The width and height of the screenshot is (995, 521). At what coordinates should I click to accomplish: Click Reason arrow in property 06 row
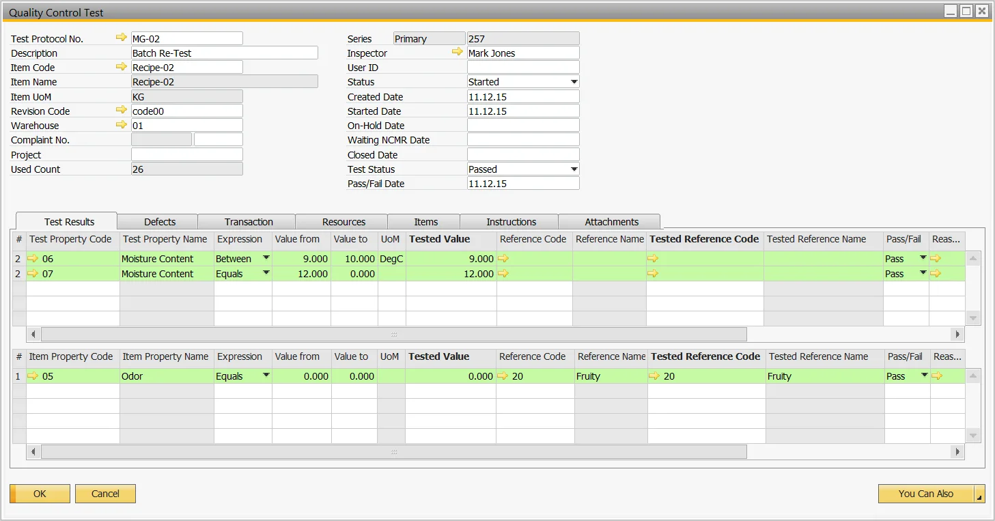click(936, 259)
